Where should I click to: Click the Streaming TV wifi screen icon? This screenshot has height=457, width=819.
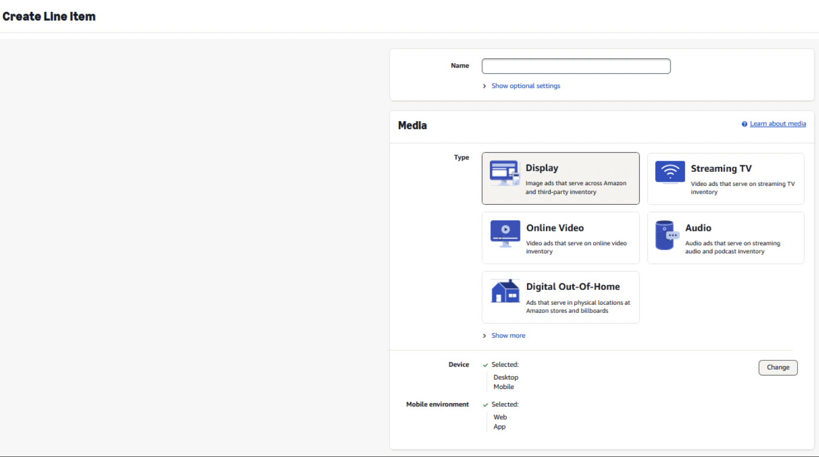click(670, 172)
